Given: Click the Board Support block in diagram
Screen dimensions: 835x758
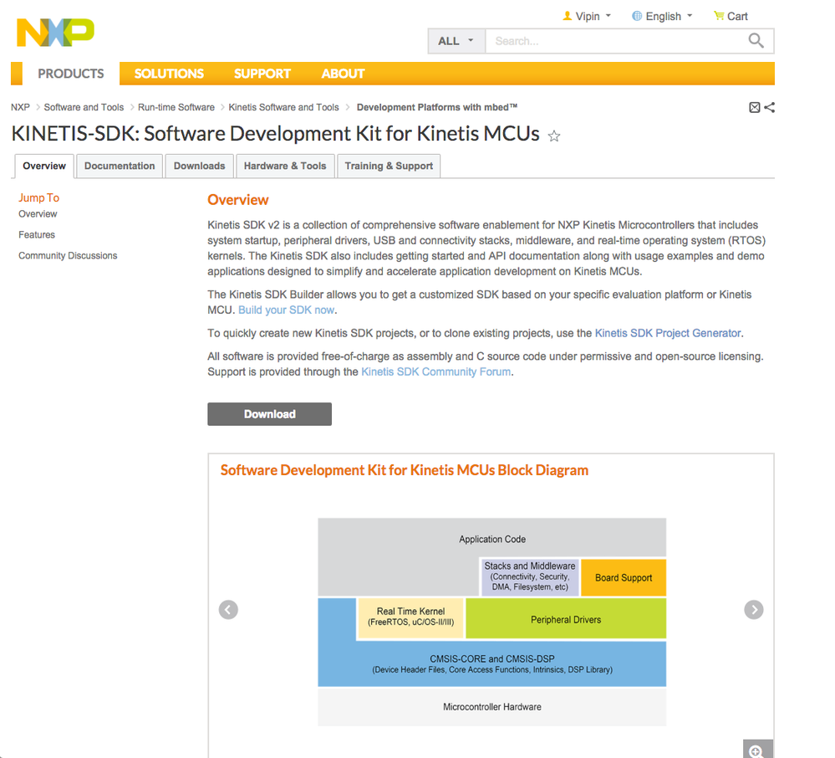Looking at the screenshot, I should point(624,578).
